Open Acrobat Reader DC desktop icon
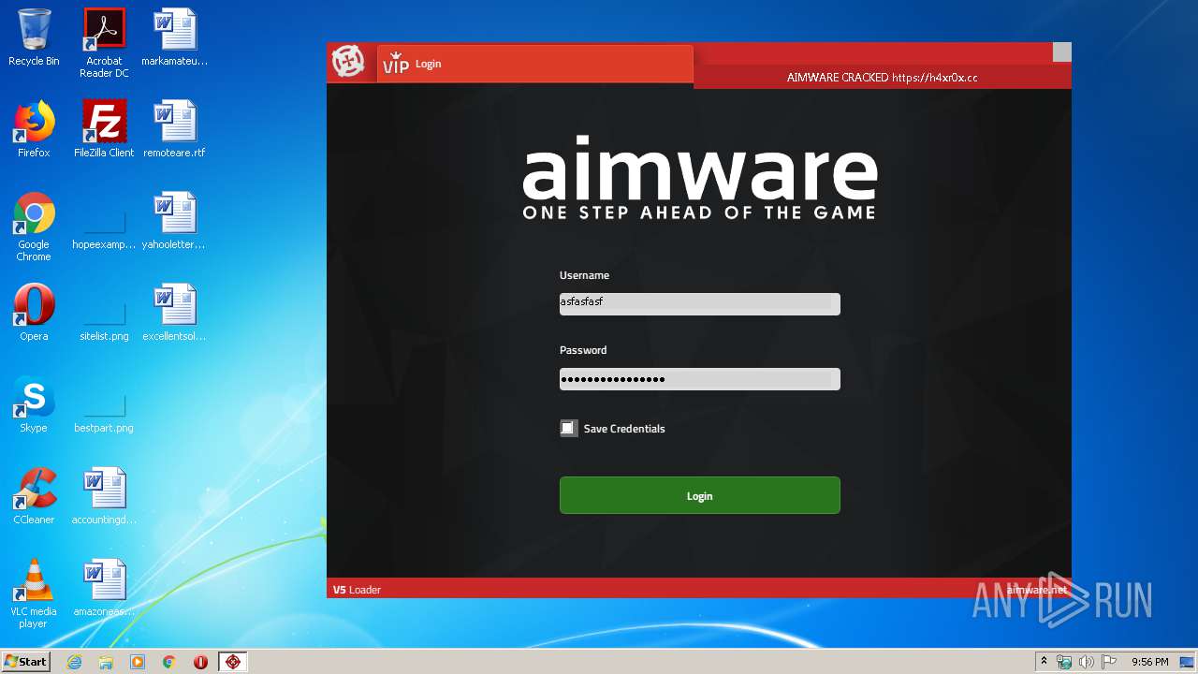The width and height of the screenshot is (1198, 674). [104, 43]
